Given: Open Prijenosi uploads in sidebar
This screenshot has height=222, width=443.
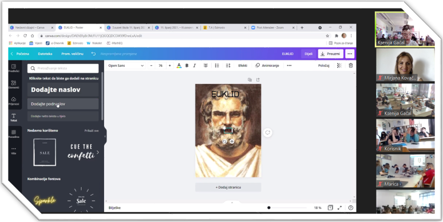Looking at the screenshot, I should [14, 101].
